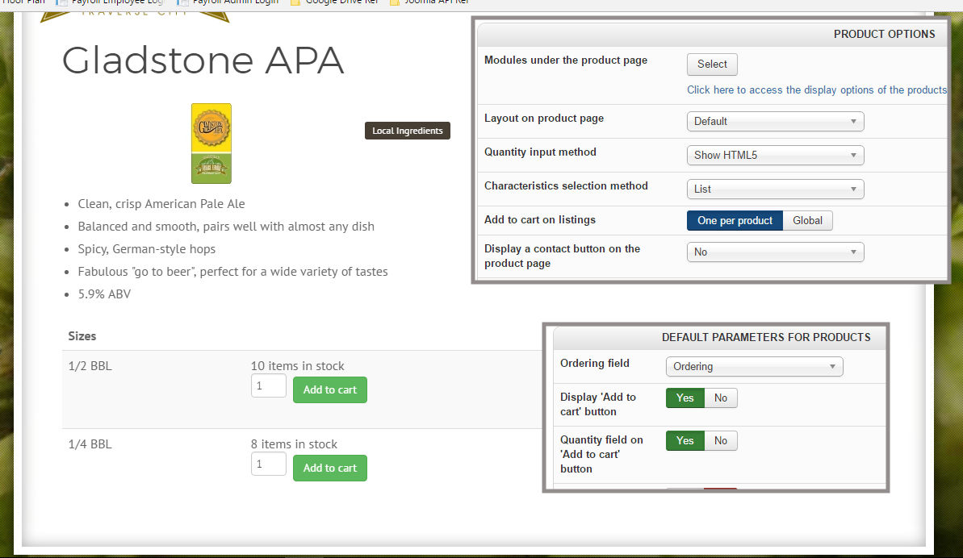This screenshot has width=963, height=558.
Task: Click the '1/2 BBL' size label
Action: [x=90, y=366]
